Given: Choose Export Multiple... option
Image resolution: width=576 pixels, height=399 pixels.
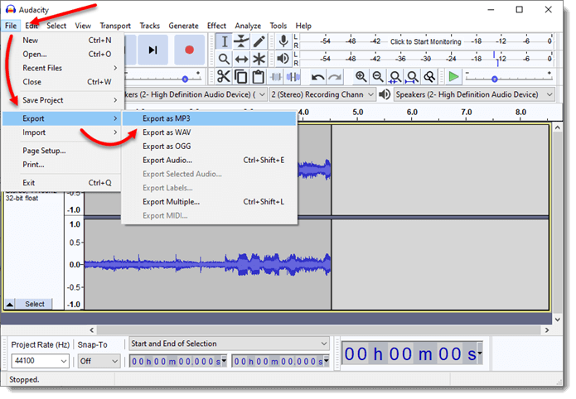Looking at the screenshot, I should [x=210, y=202].
